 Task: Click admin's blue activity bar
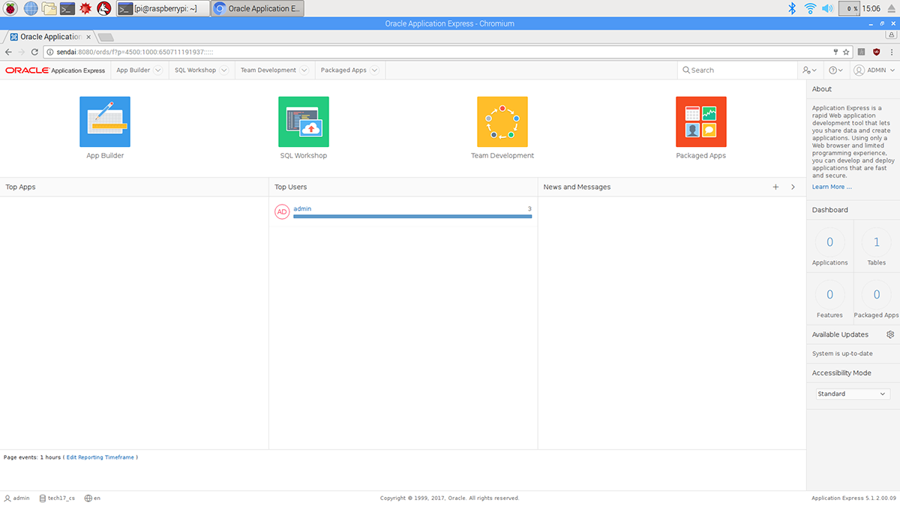(x=412, y=216)
